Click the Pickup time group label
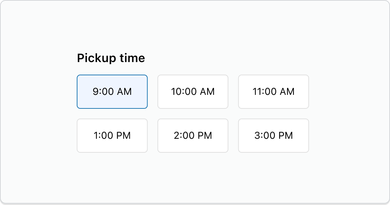390x205 pixels. coord(111,58)
